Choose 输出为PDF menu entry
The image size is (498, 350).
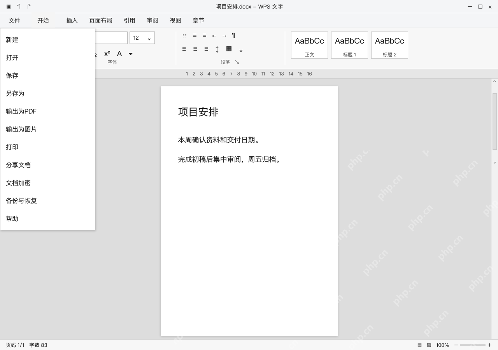click(x=47, y=111)
